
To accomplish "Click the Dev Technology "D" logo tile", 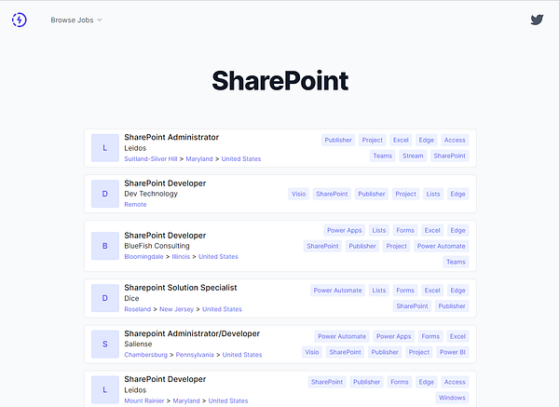I will coord(105,194).
